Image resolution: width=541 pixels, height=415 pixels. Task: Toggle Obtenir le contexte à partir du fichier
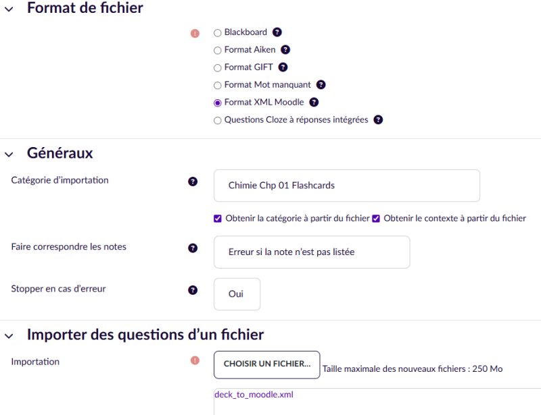tap(376, 219)
